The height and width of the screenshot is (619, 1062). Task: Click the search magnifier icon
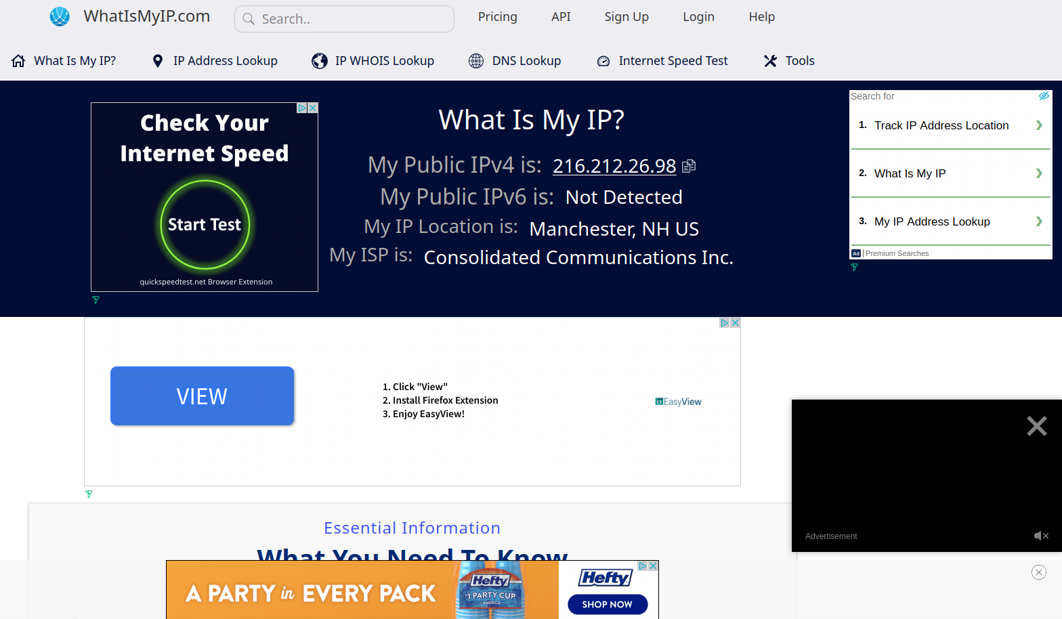click(249, 19)
